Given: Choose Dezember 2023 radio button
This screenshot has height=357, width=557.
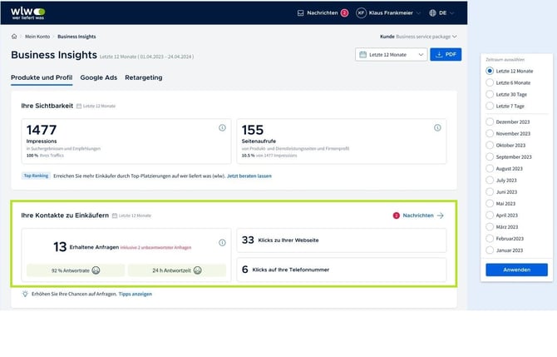Looking at the screenshot, I should (490, 122).
